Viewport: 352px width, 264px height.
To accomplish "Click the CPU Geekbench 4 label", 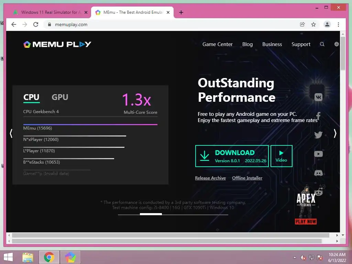I will pos(41,112).
